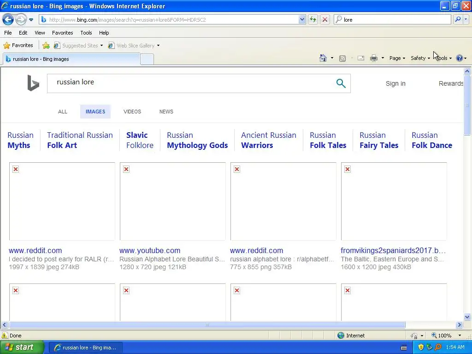Open the Tools menu in menu bar
Viewport: 472px width, 354px height.
pyautogui.click(x=86, y=33)
